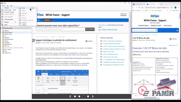The height and width of the screenshot is (102, 181).
Task: Click the Modifier le profil button
Action: point(156,25)
